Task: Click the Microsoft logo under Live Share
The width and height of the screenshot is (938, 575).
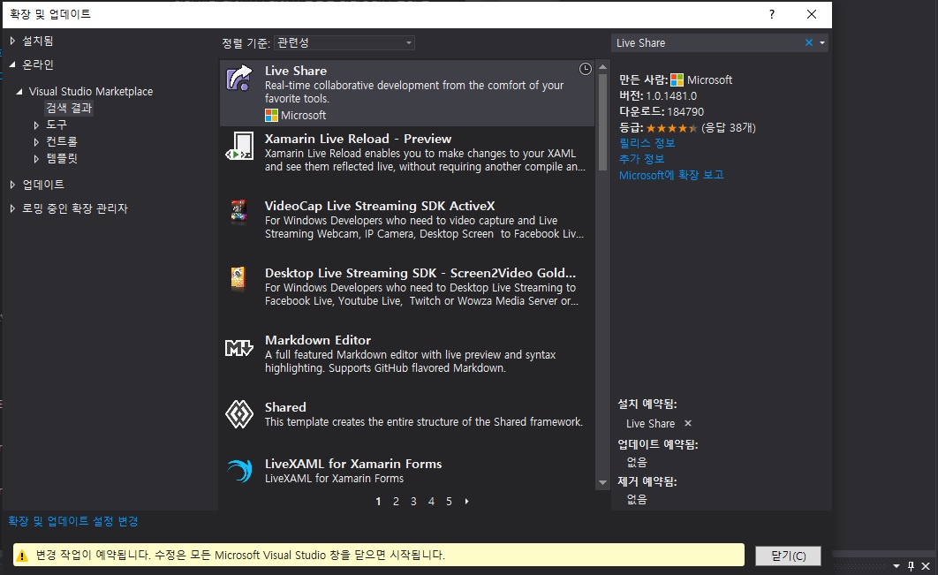Action: click(271, 115)
